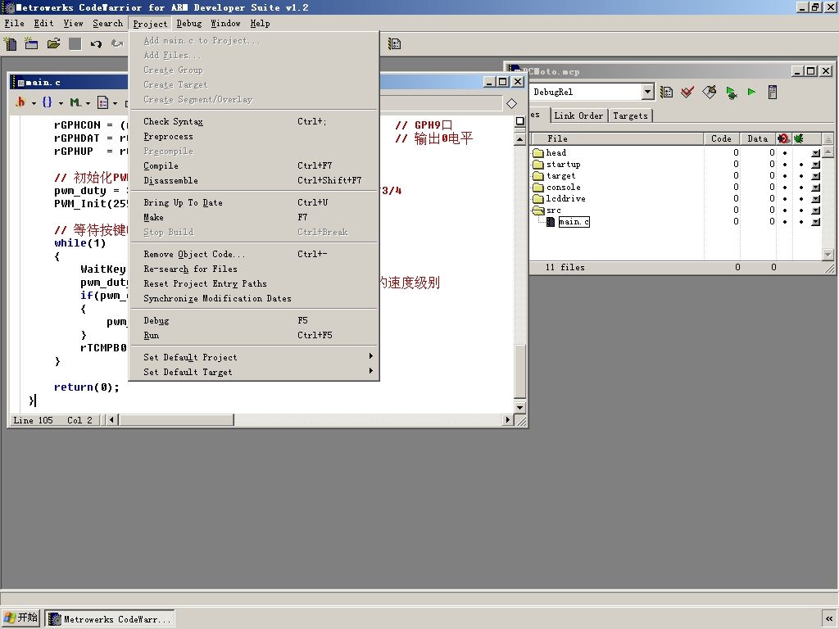
Task: Click the New Text File toolbar icon
Action: pos(10,43)
